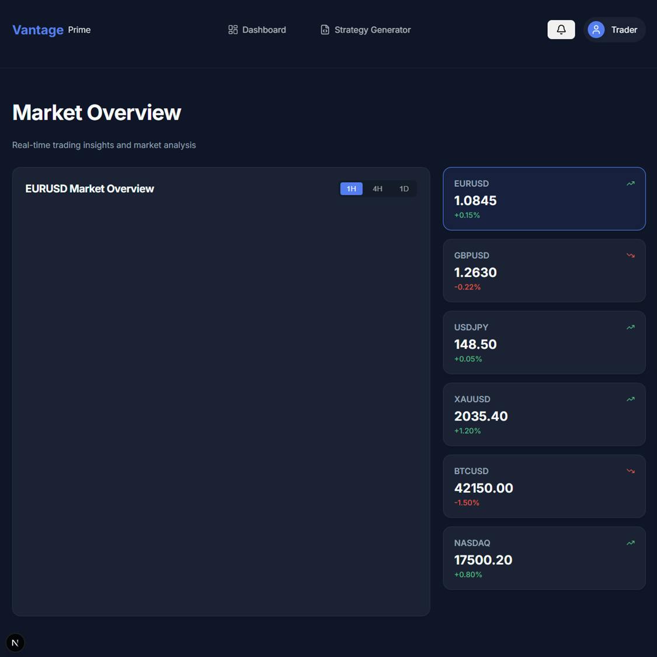
Task: Click the NASDAQ price 17500.20
Action: coord(483,560)
